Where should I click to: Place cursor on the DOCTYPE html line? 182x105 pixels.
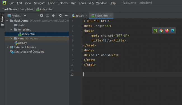[97, 21]
